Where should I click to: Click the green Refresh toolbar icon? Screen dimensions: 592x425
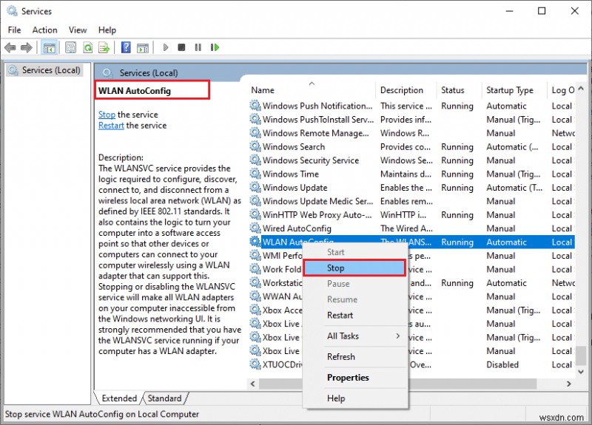(87, 47)
